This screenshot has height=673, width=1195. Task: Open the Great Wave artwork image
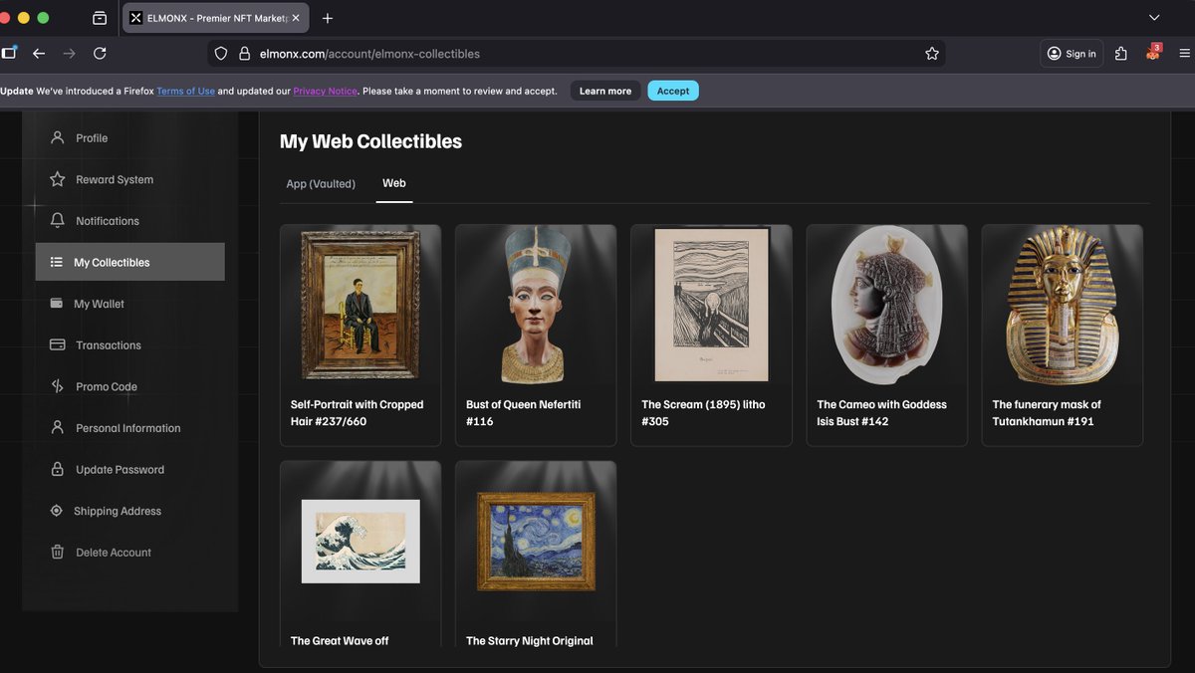(x=360, y=541)
